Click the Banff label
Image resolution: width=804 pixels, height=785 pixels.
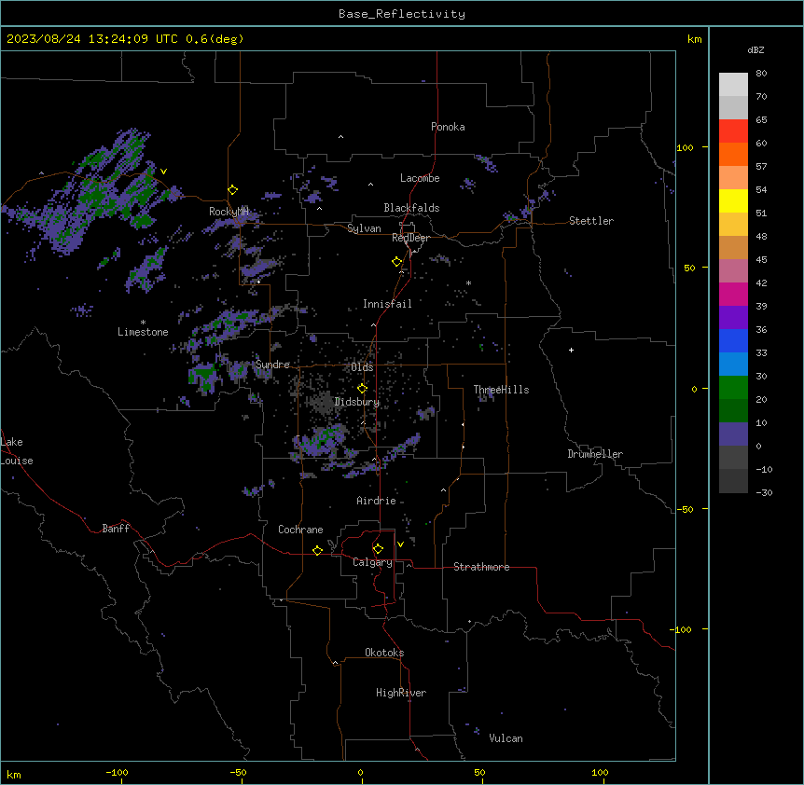pos(116,529)
